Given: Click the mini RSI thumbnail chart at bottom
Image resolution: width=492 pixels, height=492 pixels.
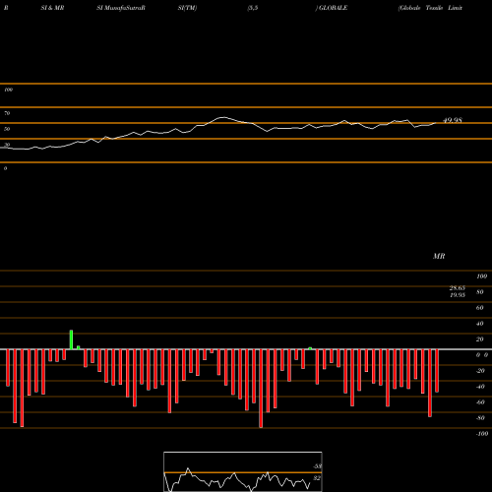Looking at the screenshot, I should pos(243,471).
